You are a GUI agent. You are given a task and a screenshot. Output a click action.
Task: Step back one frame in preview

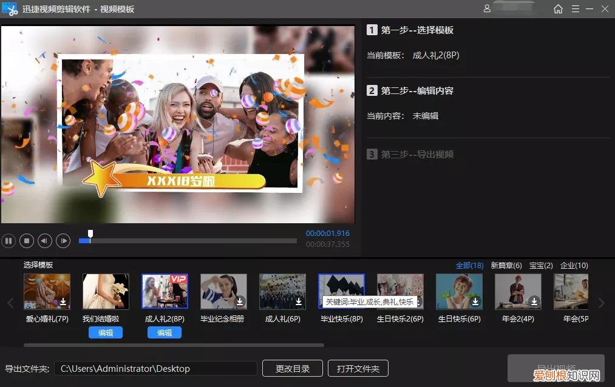coord(45,241)
